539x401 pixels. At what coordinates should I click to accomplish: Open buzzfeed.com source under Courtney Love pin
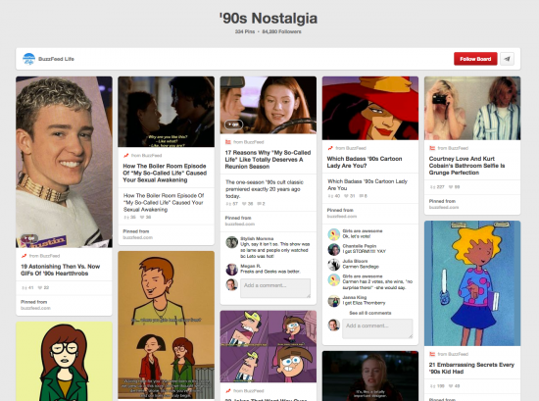tap(444, 208)
